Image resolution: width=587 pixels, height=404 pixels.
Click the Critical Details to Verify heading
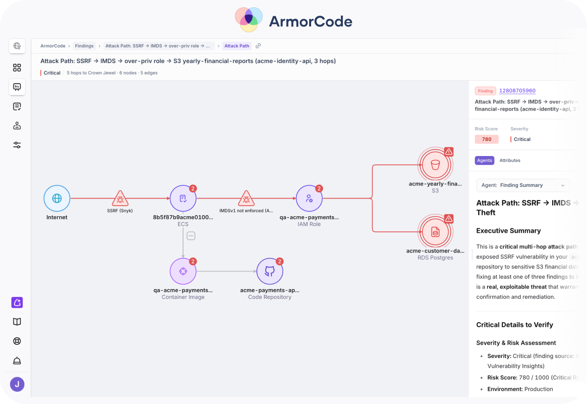pyautogui.click(x=515, y=325)
